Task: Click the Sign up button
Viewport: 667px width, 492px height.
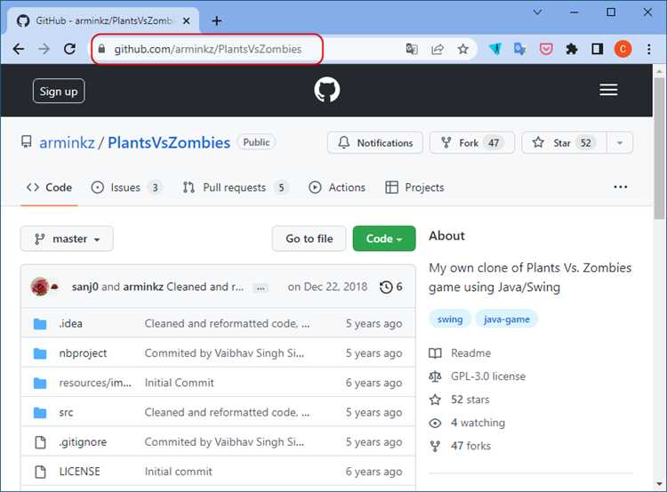Action: point(59,91)
